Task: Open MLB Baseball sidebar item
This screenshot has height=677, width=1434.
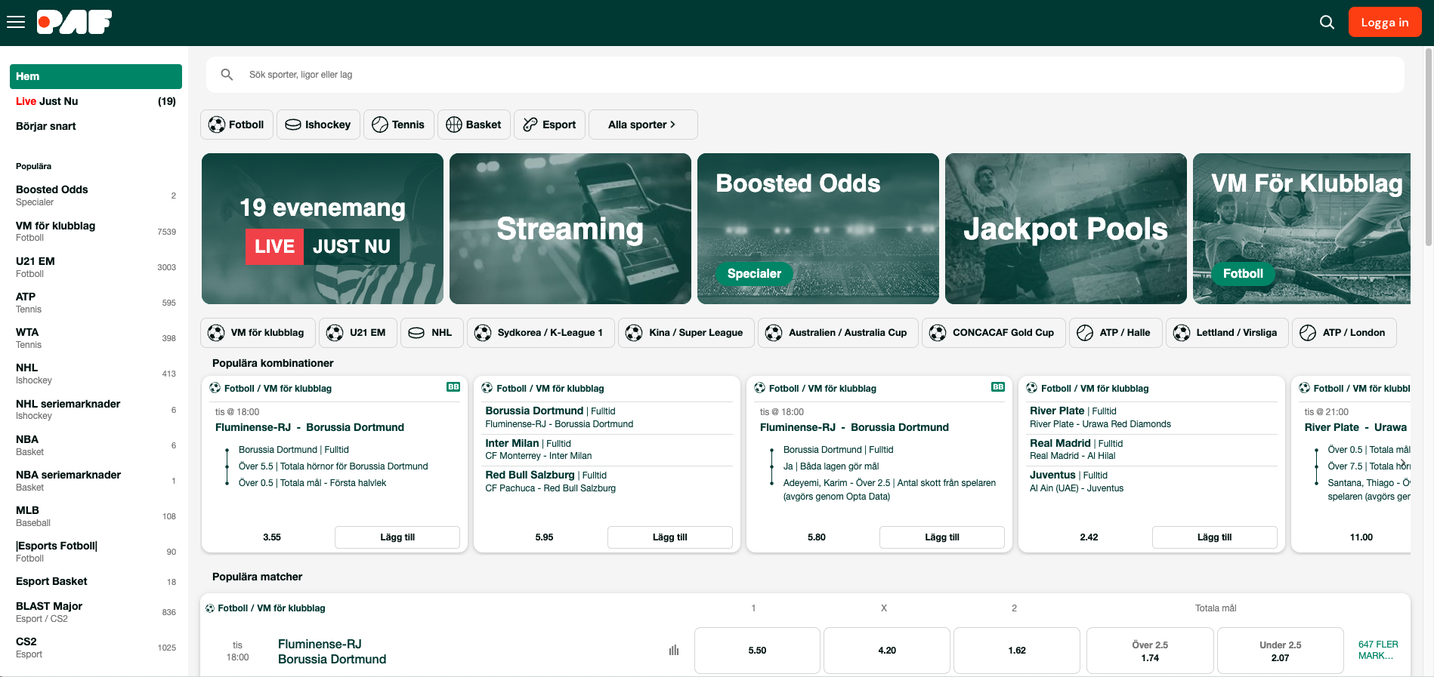Action: (x=96, y=516)
